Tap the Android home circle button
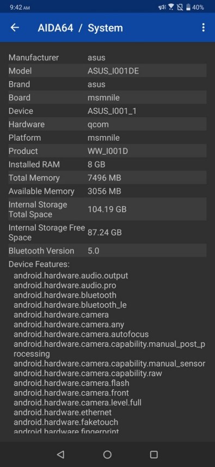This screenshot has height=467, width=215. pos(107,454)
